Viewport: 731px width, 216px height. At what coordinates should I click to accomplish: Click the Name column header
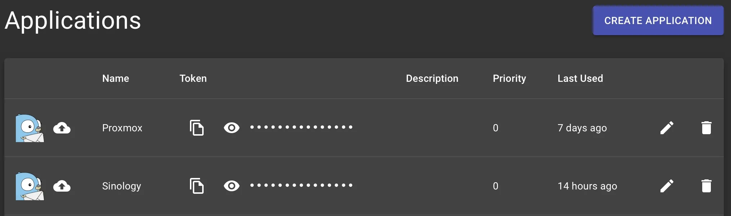pos(115,78)
